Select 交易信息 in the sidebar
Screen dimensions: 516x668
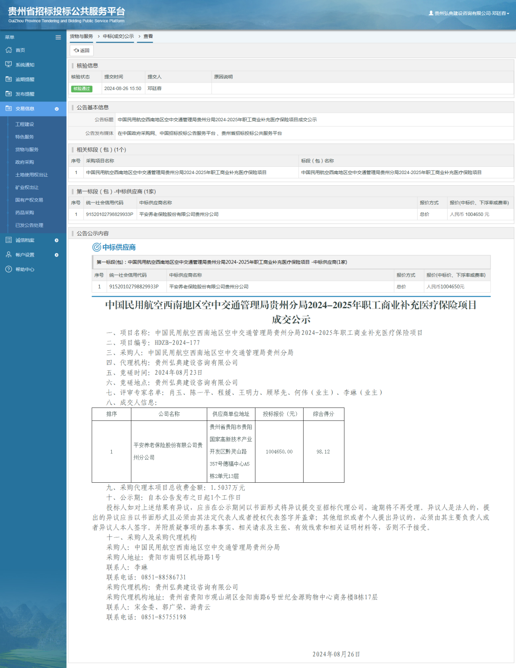pyautogui.click(x=33, y=109)
